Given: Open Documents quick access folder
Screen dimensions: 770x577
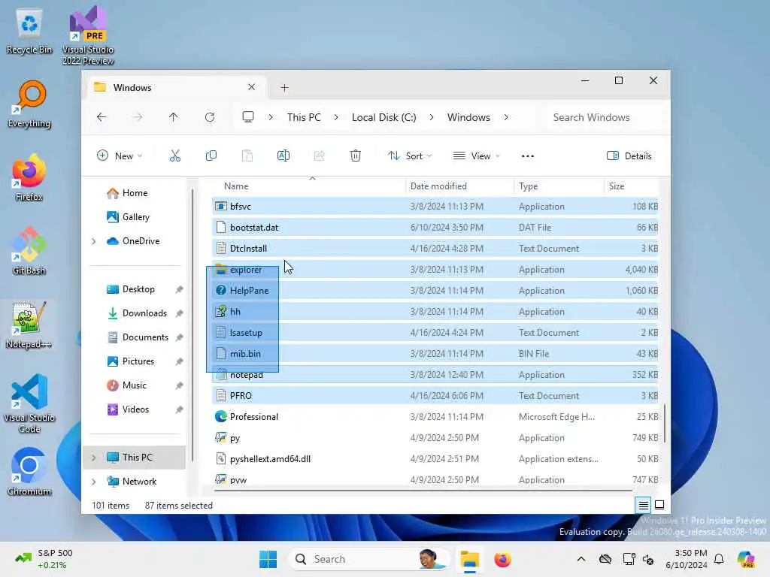Looking at the screenshot, I should pyautogui.click(x=145, y=337).
